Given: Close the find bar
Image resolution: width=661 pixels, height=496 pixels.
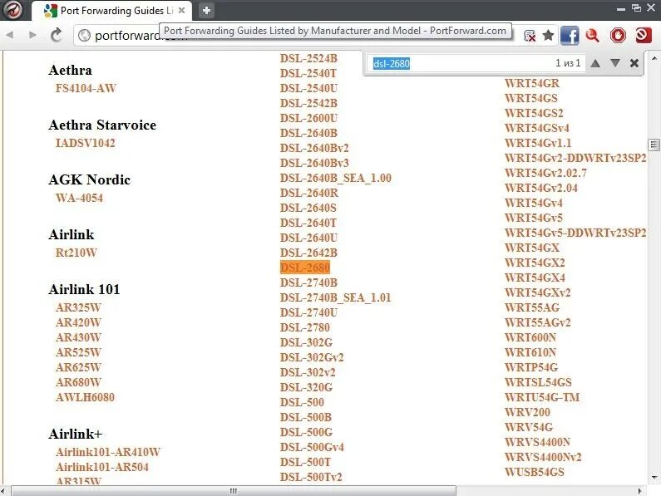Looking at the screenshot, I should [634, 63].
